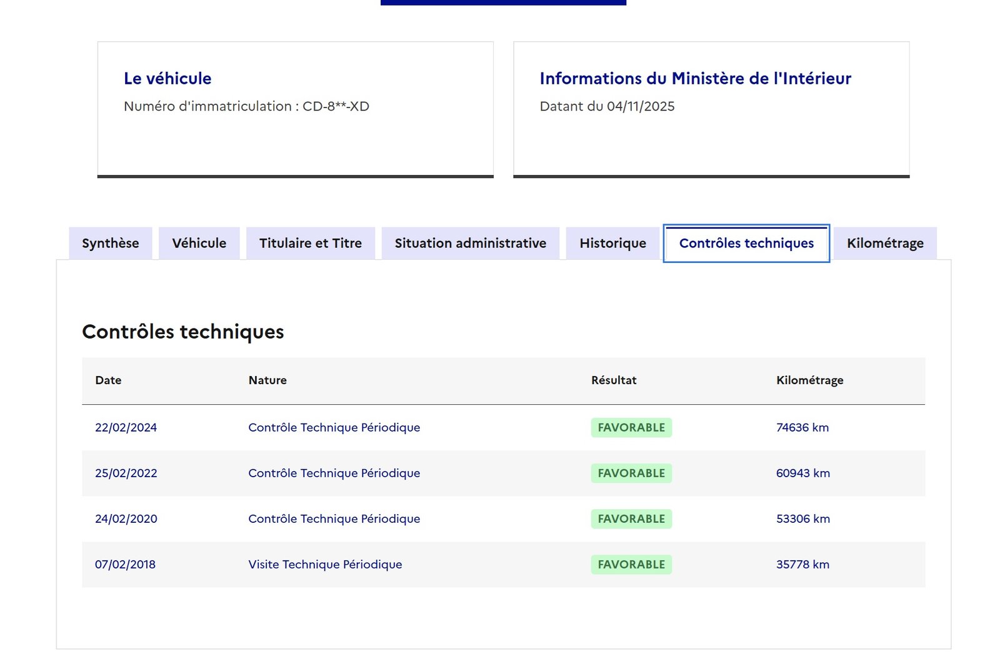1000x664 pixels.
Task: Select the Titulaire et Titre tab
Action: [310, 243]
